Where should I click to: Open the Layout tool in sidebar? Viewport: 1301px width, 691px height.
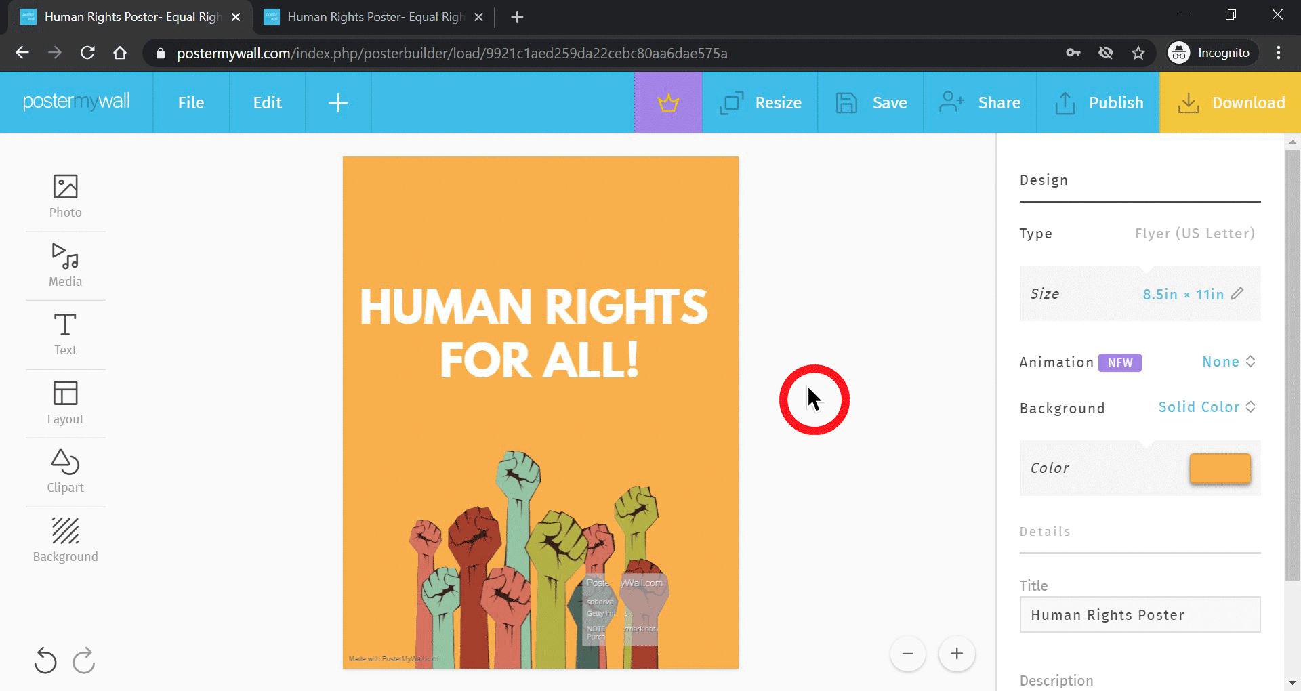[66, 403]
